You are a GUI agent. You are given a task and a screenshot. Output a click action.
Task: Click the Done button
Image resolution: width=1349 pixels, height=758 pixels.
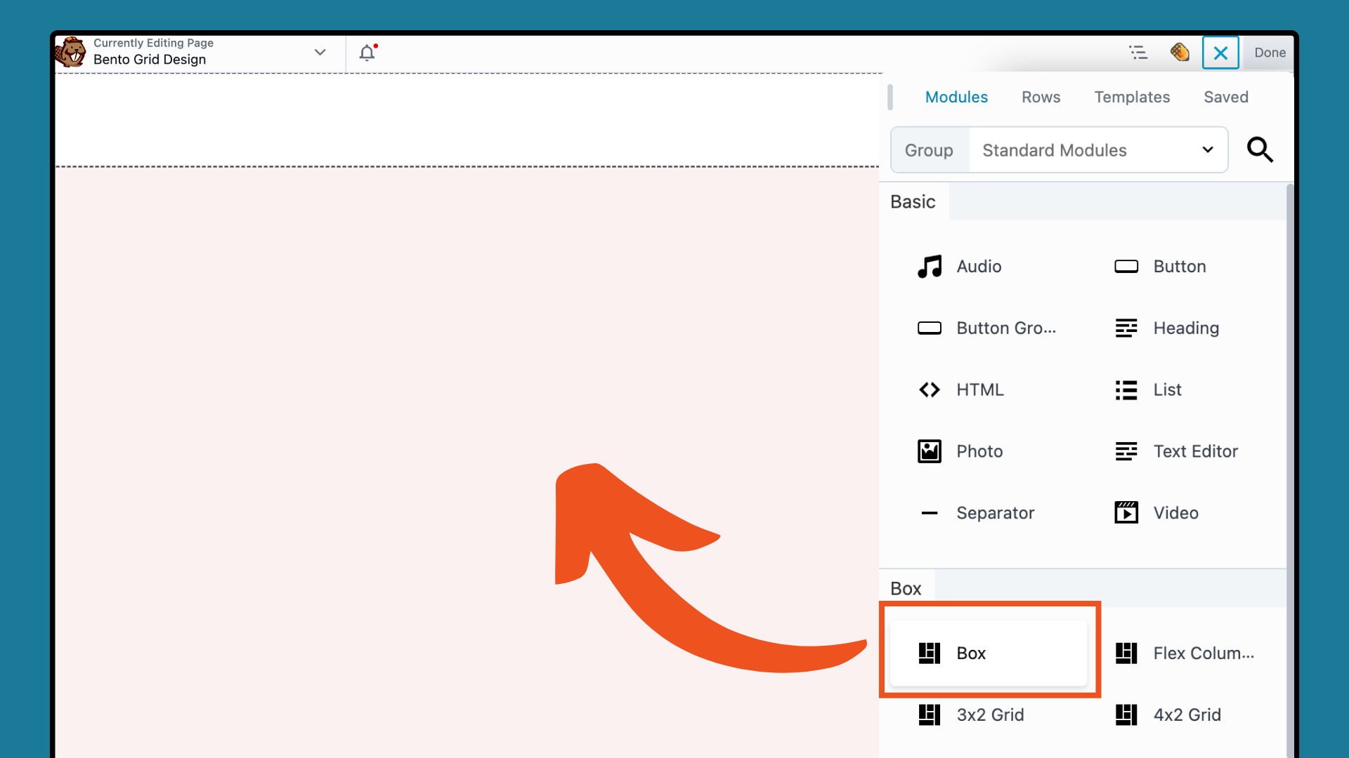click(x=1269, y=53)
